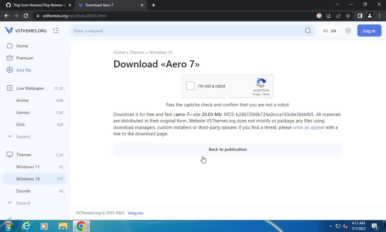The image size is (386, 232).
Task: Click the site lock icon in the address bar
Action: 38,16
